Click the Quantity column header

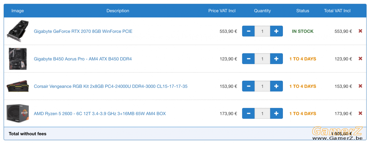[x=262, y=11]
